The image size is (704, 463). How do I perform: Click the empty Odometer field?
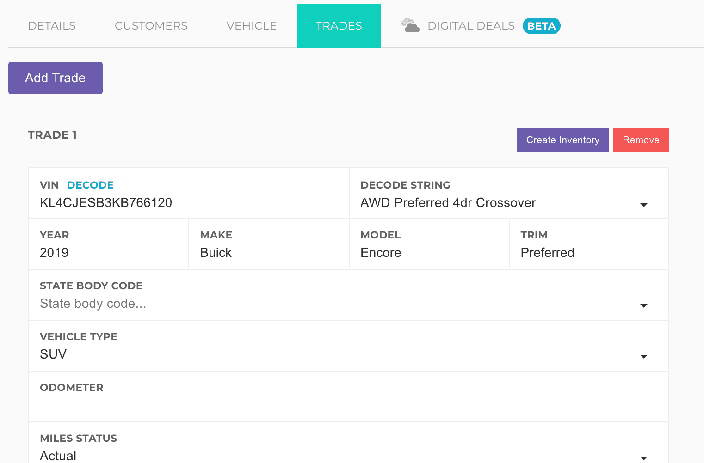347,405
